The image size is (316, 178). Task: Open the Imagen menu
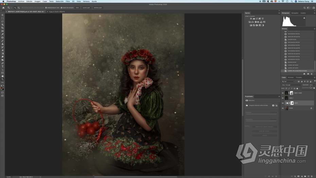pos(37,1)
